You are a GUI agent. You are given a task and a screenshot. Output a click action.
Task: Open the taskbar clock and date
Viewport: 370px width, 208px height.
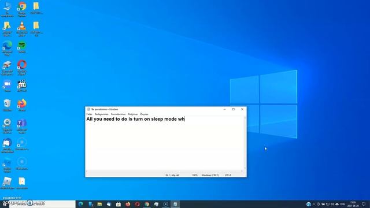pyautogui.click(x=353, y=204)
